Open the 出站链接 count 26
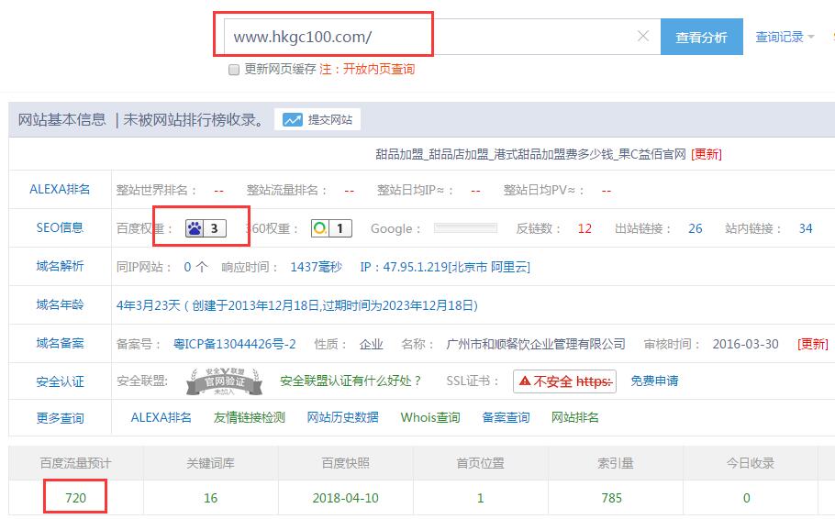The width and height of the screenshot is (835, 519). pyautogui.click(x=695, y=228)
